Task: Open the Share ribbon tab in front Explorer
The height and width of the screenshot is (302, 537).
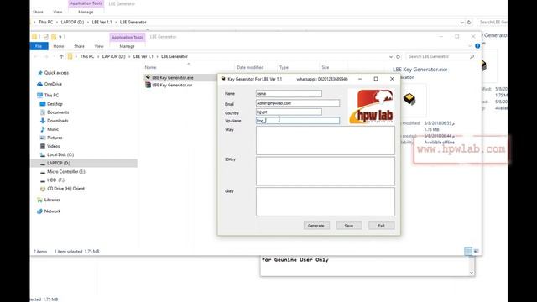Action: (79, 46)
